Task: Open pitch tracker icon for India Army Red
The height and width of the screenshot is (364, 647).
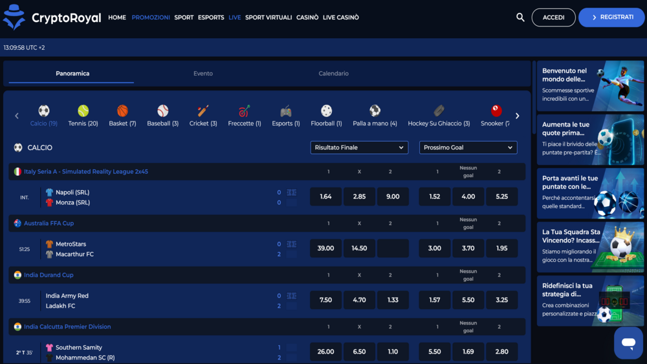Action: coord(291,295)
